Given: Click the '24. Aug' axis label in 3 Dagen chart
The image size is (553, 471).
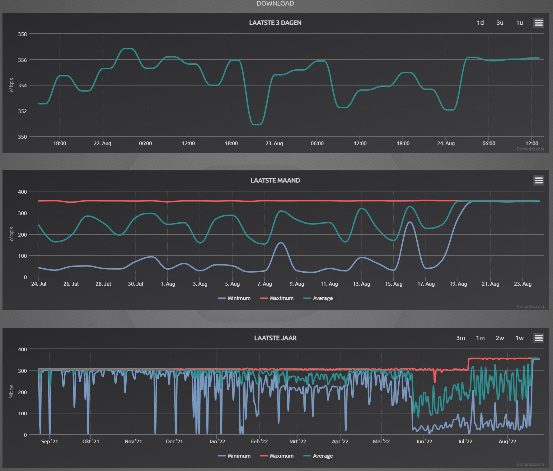Looking at the screenshot, I should point(446,143).
